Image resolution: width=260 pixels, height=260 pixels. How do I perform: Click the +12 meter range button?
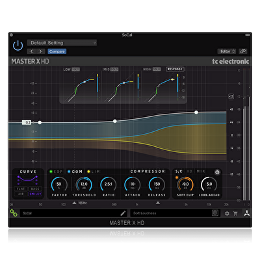click(x=231, y=96)
